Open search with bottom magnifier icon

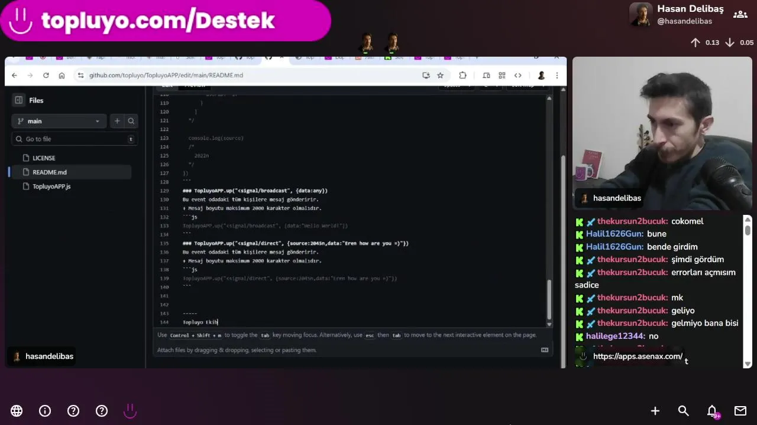tap(684, 411)
